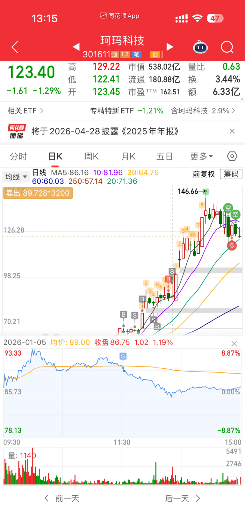Select the 五日 tab
The image size is (245, 532).
tap(164, 156)
